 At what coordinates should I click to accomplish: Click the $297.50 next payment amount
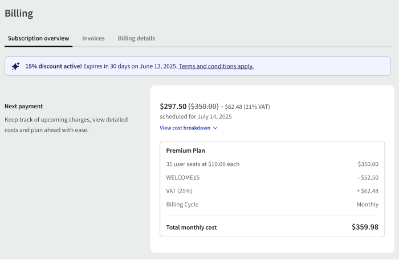[x=173, y=106]
